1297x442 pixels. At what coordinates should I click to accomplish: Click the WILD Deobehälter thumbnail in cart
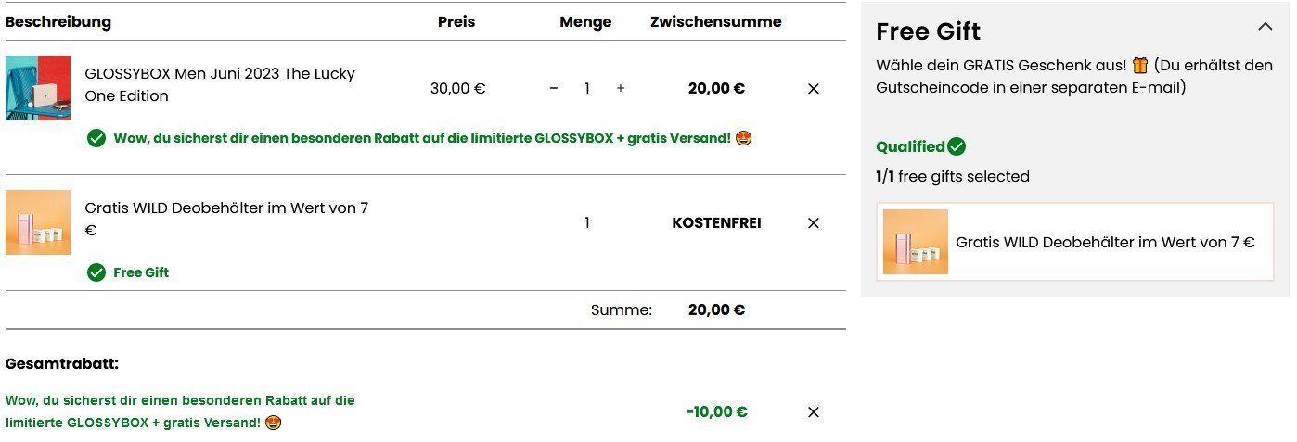click(x=38, y=222)
